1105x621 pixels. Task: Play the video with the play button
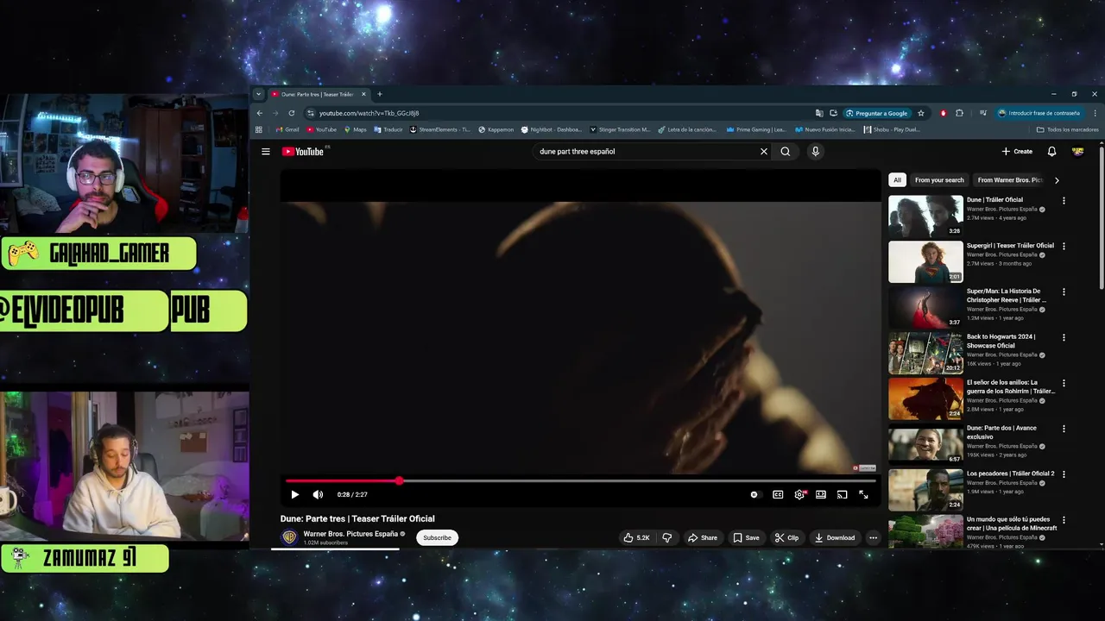click(x=294, y=494)
